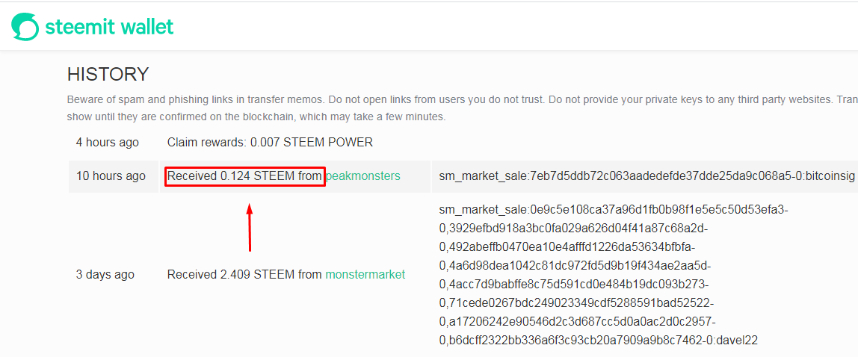Select the 'Received 0.124 STEEM from' text
Viewport: 858px width, 357px height.
244,176
